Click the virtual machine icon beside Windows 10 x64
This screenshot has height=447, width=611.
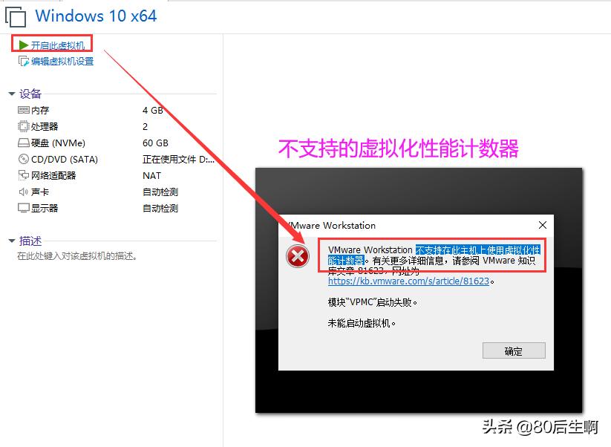click(x=16, y=15)
